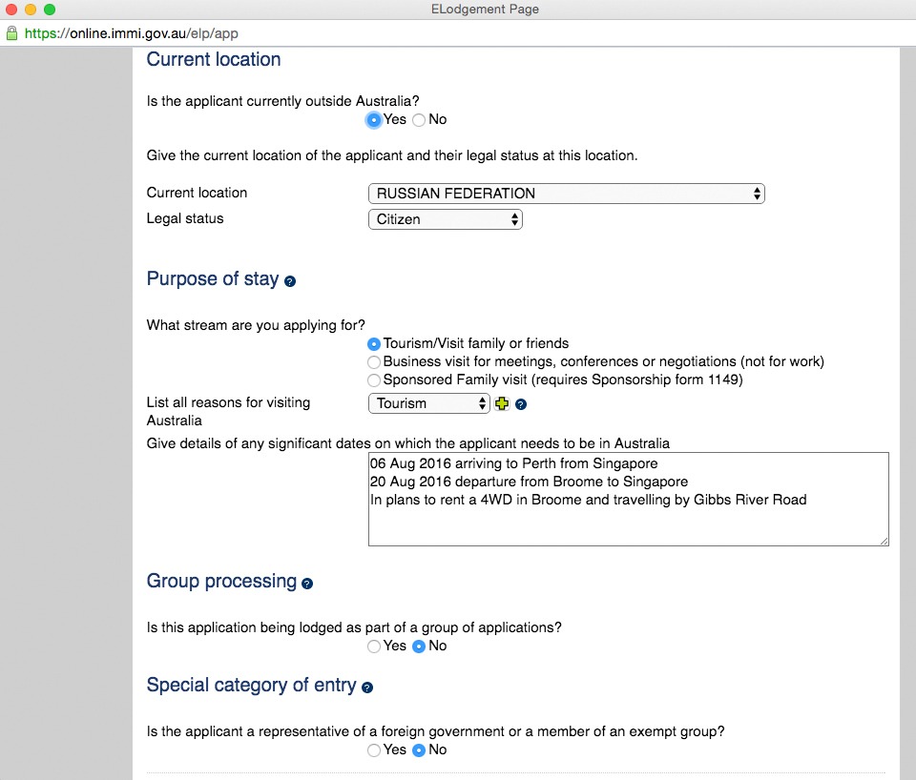The image size is (916, 780).
Task: Click inside the significant dates text area
Action: coord(628,520)
